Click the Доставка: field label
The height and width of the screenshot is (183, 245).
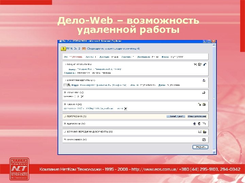144,57
